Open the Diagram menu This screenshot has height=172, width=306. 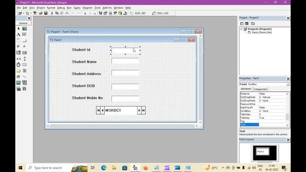87,8
